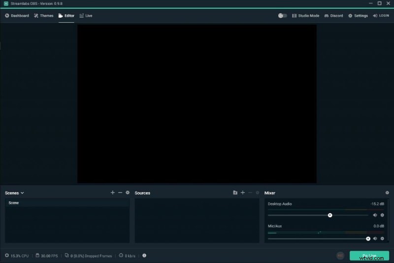Enable Studio Mode
The image size is (394, 263).
[x=305, y=16]
